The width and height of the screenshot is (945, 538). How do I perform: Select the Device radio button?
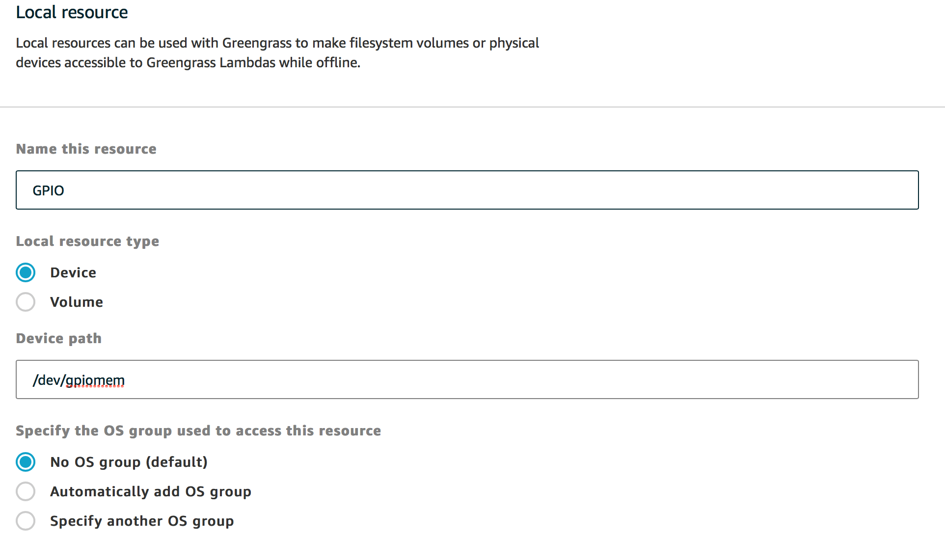pyautogui.click(x=26, y=272)
